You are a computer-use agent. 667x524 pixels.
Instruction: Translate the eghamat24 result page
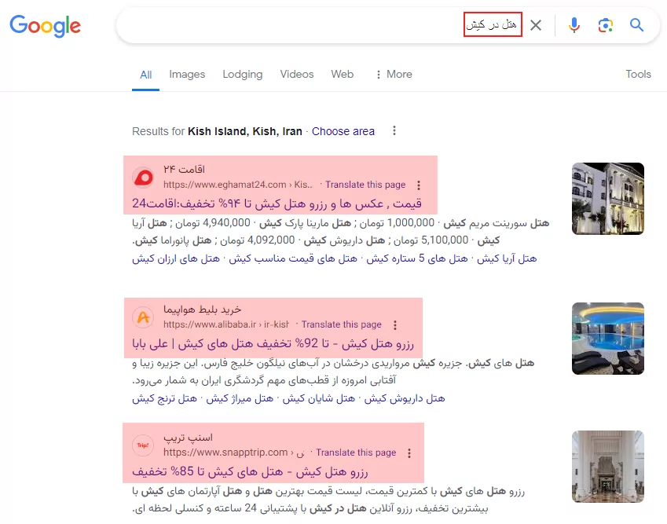tap(365, 185)
